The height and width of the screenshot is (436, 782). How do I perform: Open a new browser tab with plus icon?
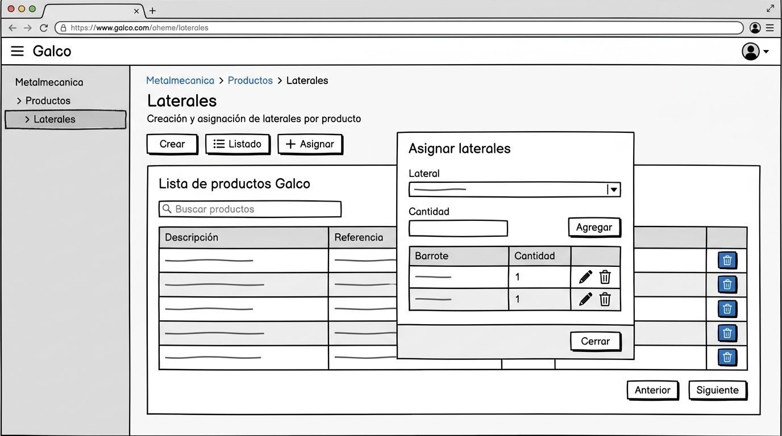point(152,11)
